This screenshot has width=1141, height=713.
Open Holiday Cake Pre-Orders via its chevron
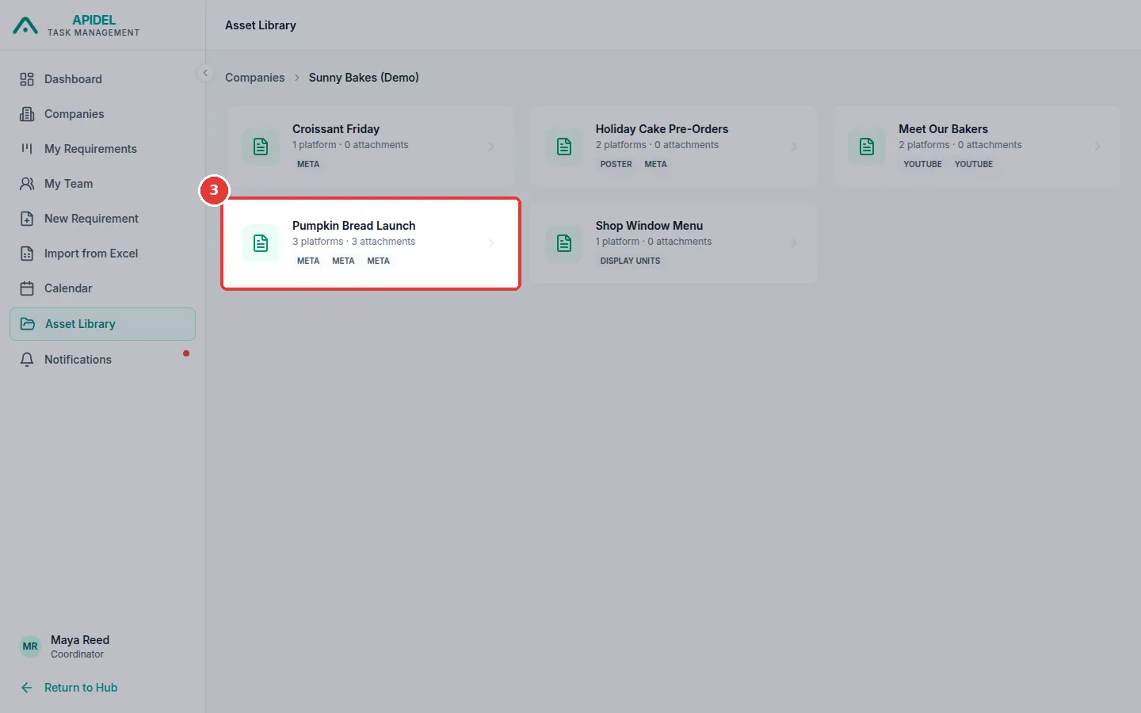click(794, 147)
